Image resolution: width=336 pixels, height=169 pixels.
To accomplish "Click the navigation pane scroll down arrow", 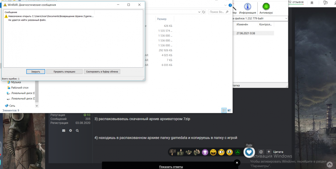I will pos(37,106).
